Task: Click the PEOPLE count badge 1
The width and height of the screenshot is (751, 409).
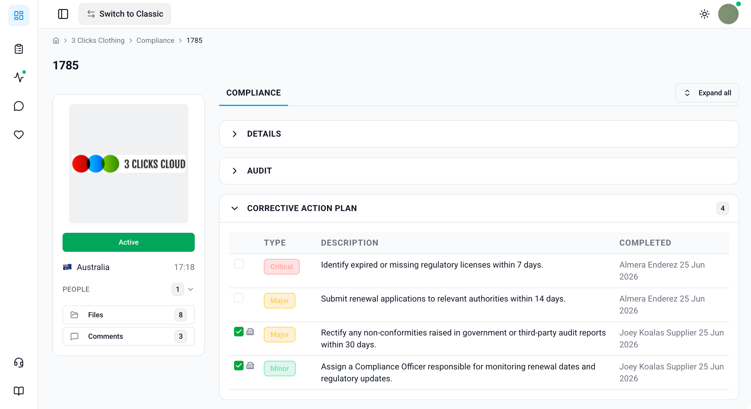Action: [x=178, y=289]
